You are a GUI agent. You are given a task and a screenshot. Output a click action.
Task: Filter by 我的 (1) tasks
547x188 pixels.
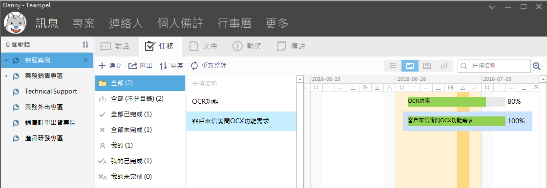click(140, 146)
